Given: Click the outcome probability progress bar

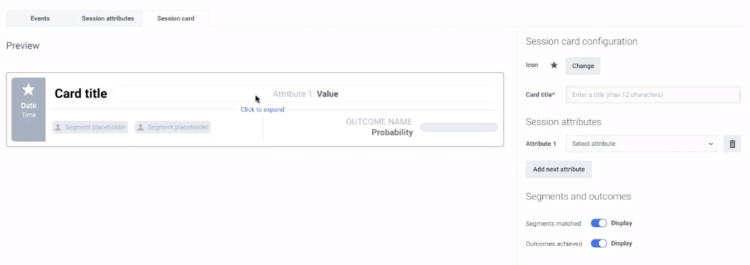Looking at the screenshot, I should pyautogui.click(x=459, y=127).
